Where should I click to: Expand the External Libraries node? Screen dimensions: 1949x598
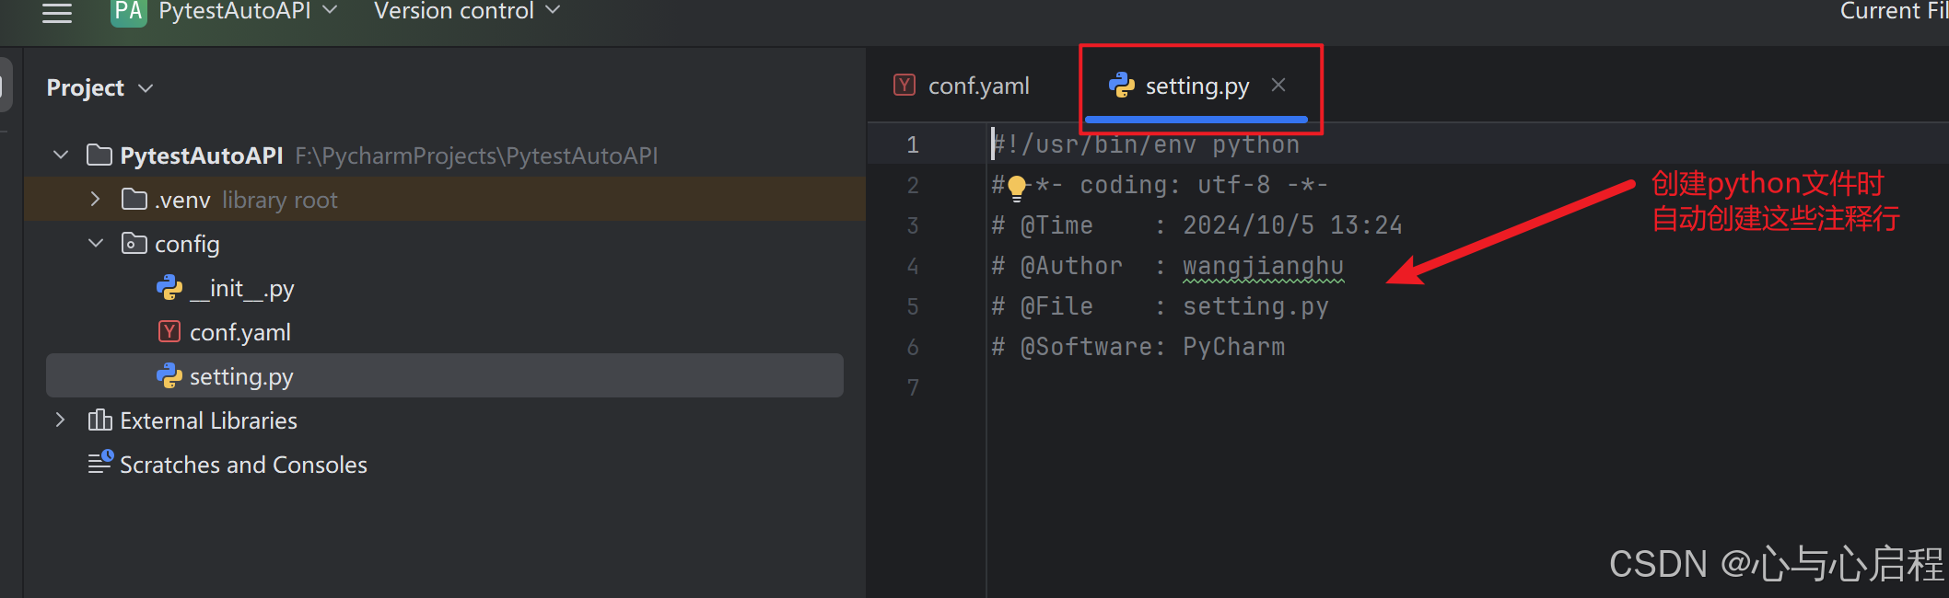(x=60, y=420)
